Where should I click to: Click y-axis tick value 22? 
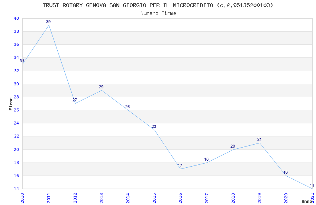[16, 136]
